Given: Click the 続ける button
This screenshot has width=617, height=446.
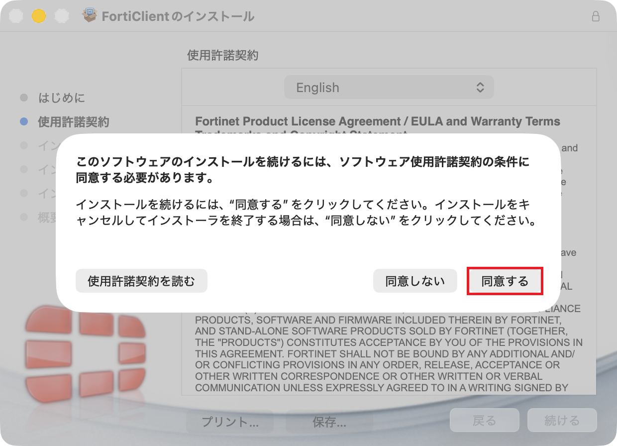Looking at the screenshot, I should pyautogui.click(x=562, y=421).
